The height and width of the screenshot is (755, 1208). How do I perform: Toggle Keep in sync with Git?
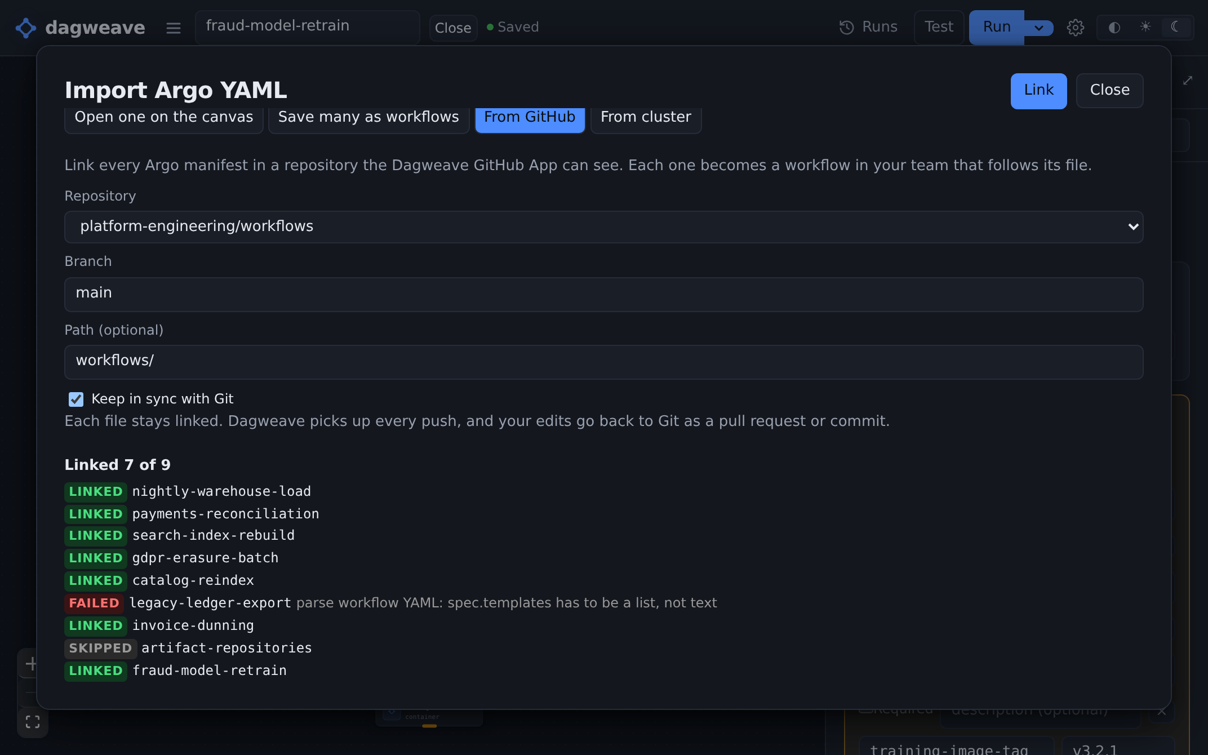76,399
